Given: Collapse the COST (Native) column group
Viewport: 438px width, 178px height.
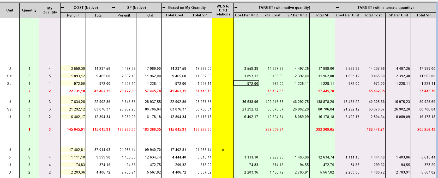Looking at the screenshot, I should tap(63, 8).
